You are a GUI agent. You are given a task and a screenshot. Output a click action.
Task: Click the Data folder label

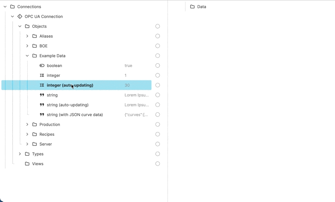(201, 7)
